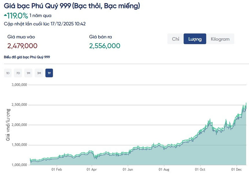Switch chart to 7D range

18,73
